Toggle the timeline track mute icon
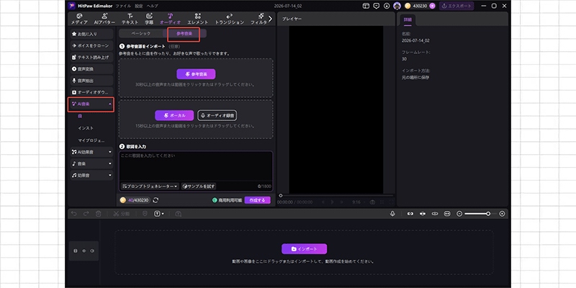Viewport: 576px width, 288px height. point(92,251)
